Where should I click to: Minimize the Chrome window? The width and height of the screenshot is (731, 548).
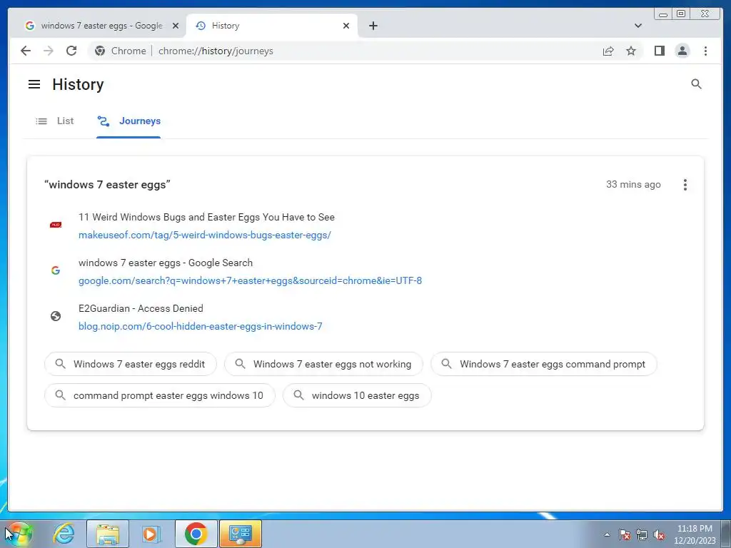[663, 14]
